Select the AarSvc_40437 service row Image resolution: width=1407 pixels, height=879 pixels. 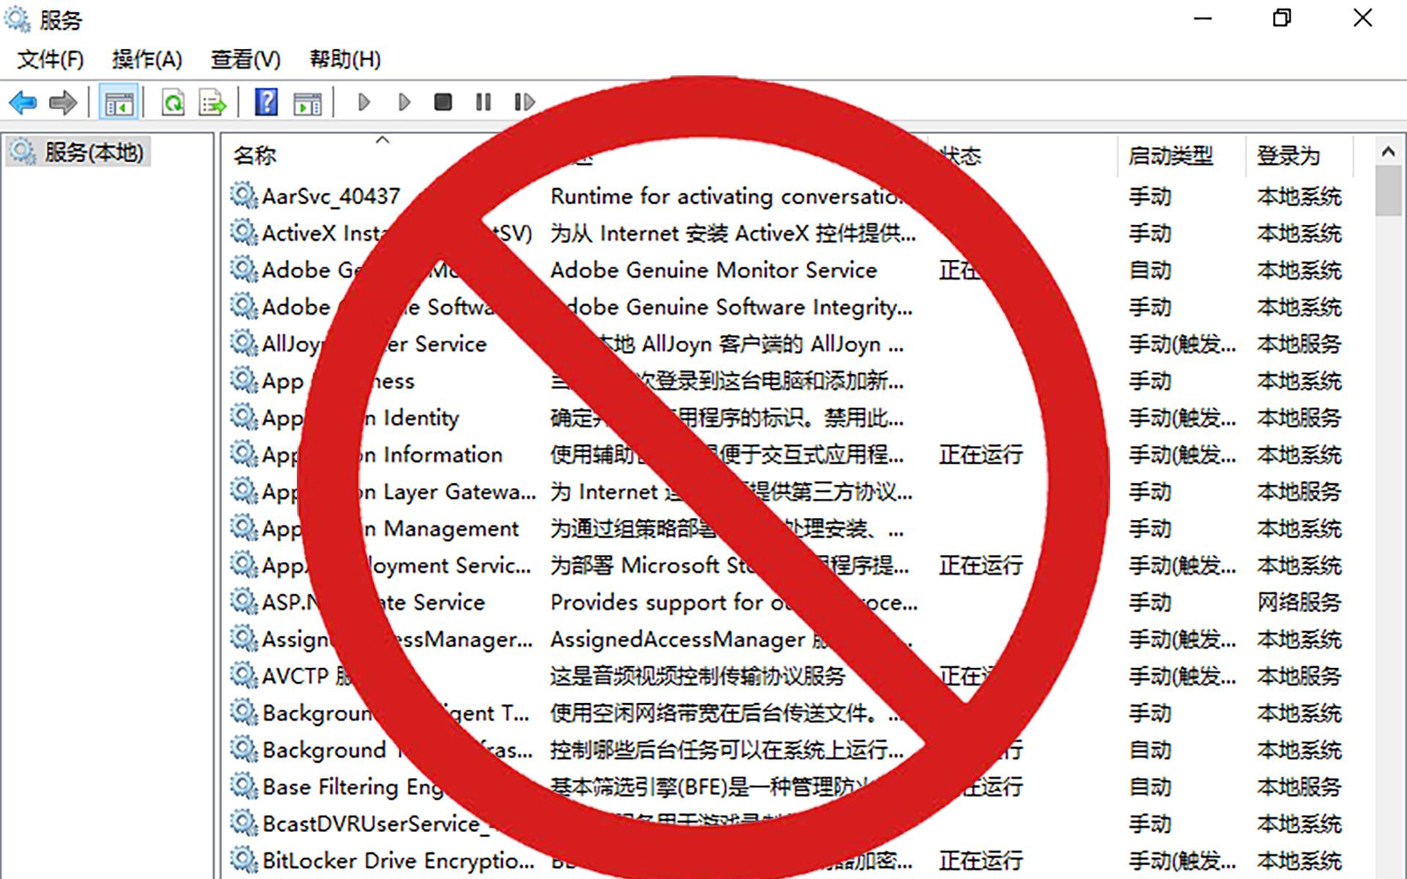(x=330, y=196)
